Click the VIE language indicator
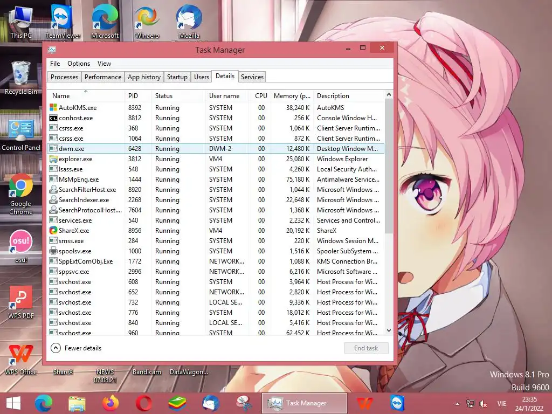This screenshot has height=414, width=552. 502,404
